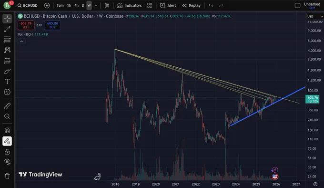Activate the zoom in tool
Image resolution: width=324 pixels, height=188 pixels.
tap(7, 116)
